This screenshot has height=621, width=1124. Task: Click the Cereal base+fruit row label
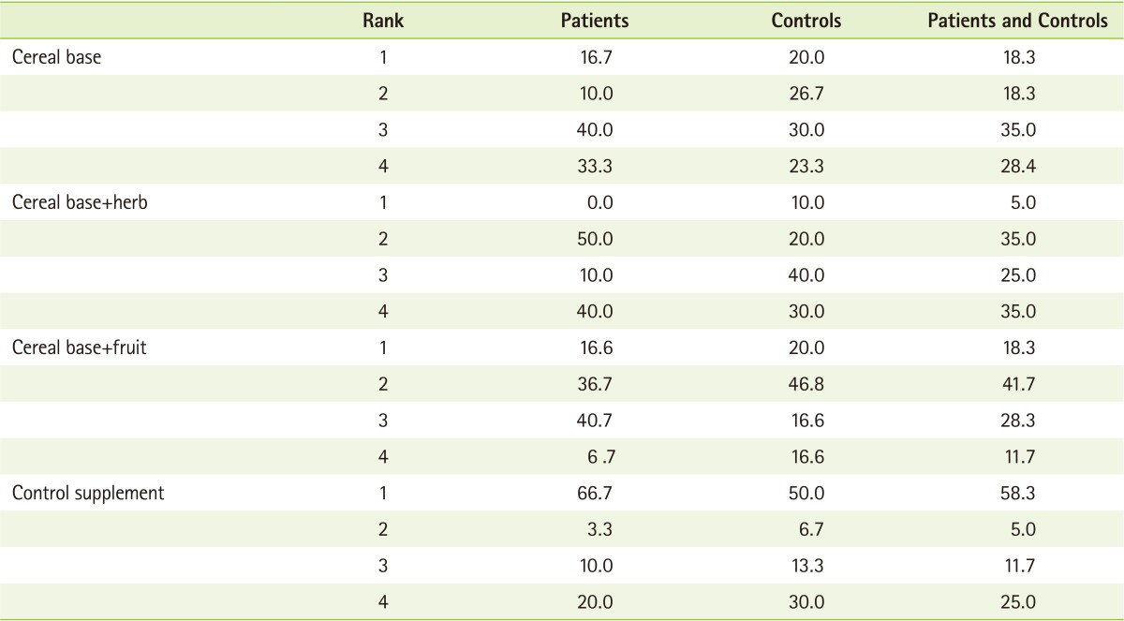(x=80, y=347)
